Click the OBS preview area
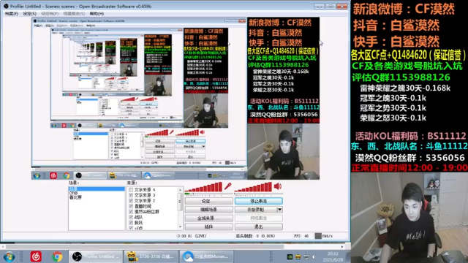 pyautogui.click(x=175, y=99)
